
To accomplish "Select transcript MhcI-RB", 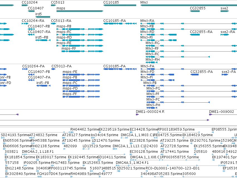I will [189, 29].
